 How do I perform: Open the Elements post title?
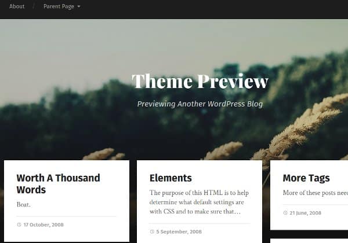point(171,178)
